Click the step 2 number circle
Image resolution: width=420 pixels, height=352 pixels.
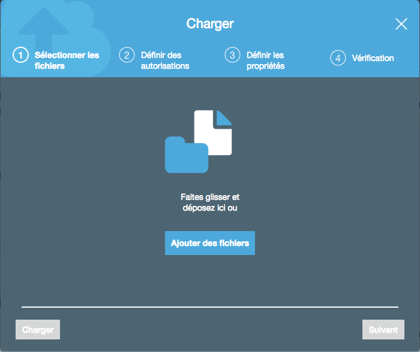pyautogui.click(x=126, y=55)
